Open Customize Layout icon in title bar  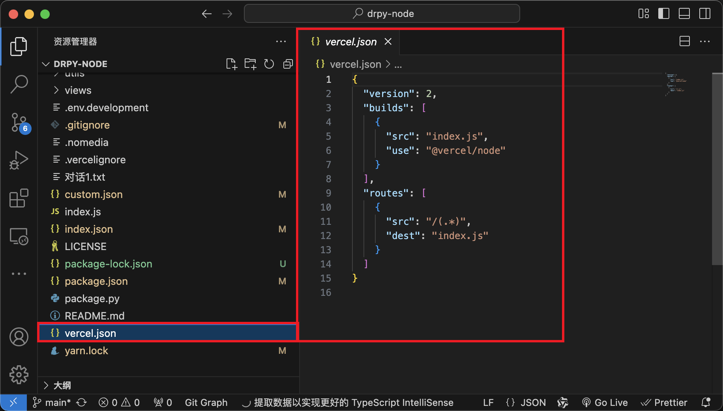(644, 14)
